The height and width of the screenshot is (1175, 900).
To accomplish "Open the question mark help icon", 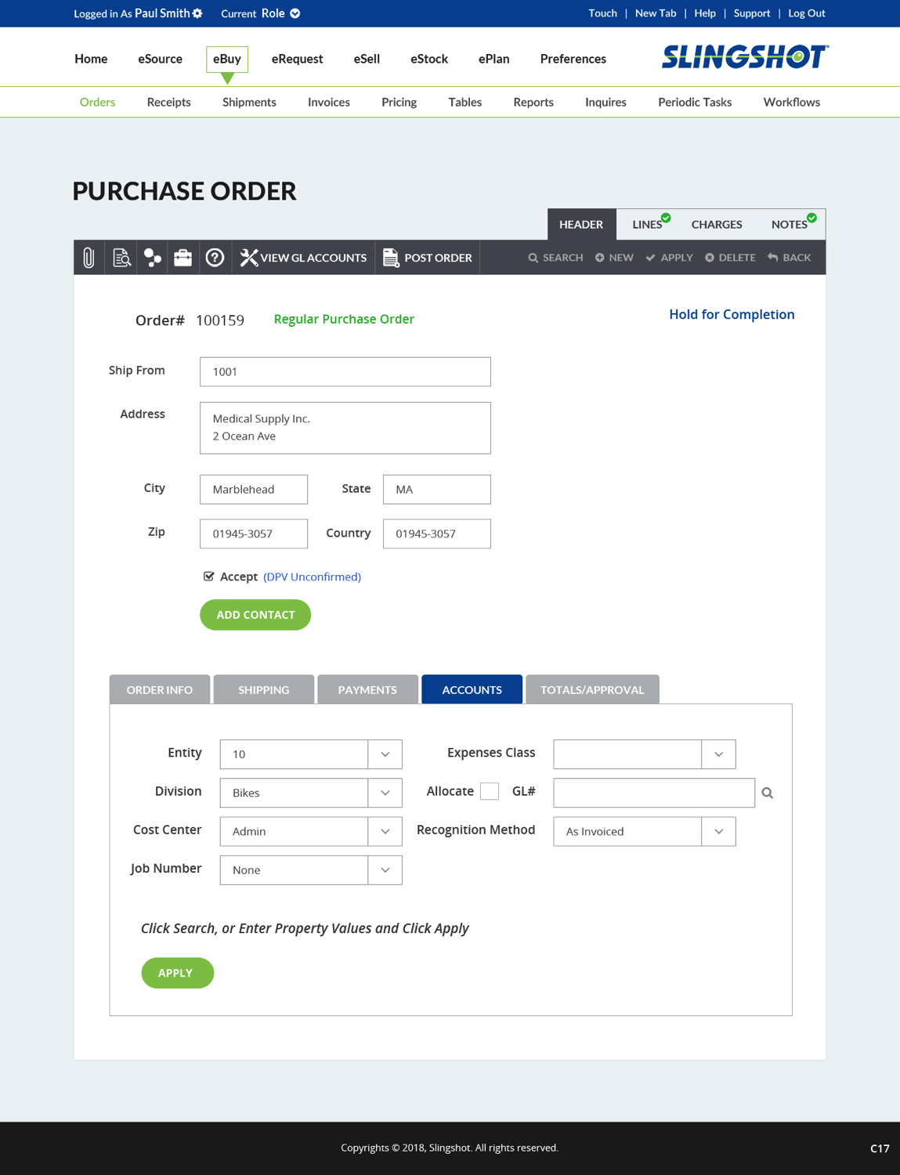I will 215,258.
